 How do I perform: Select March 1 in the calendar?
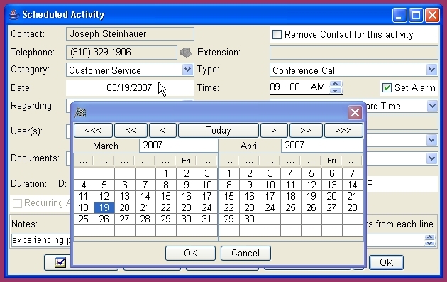click(x=165, y=173)
